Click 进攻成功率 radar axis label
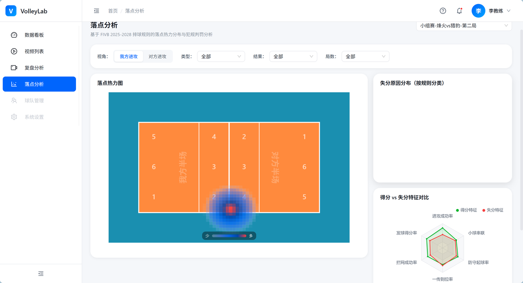This screenshot has width=523, height=283. point(443,216)
